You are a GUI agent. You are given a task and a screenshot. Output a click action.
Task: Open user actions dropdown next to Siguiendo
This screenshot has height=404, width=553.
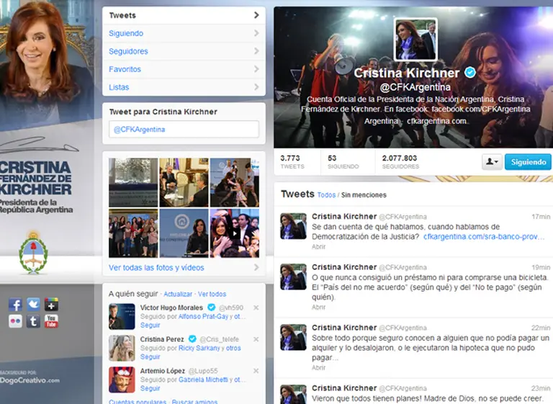492,162
